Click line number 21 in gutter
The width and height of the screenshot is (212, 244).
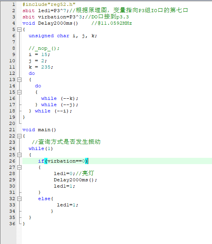click(12, 130)
